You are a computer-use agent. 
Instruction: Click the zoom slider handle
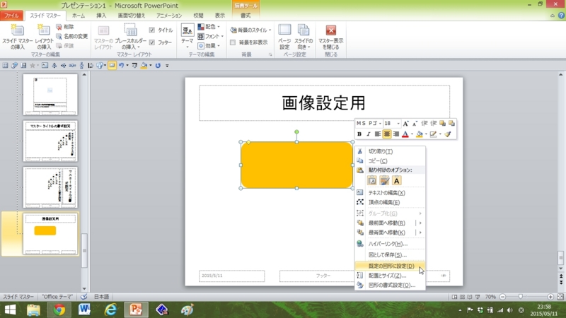point(521,297)
